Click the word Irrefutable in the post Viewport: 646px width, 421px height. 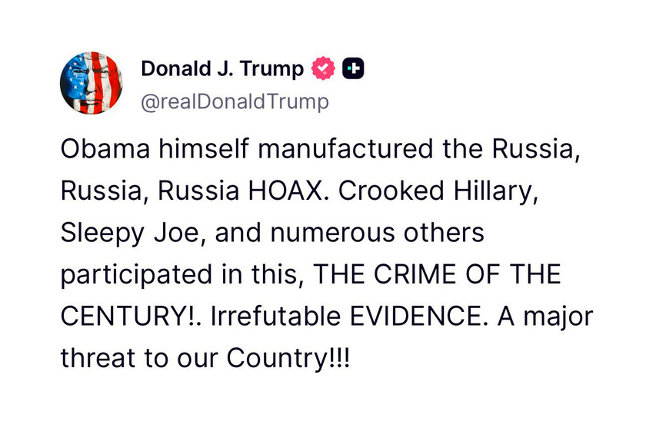275,316
